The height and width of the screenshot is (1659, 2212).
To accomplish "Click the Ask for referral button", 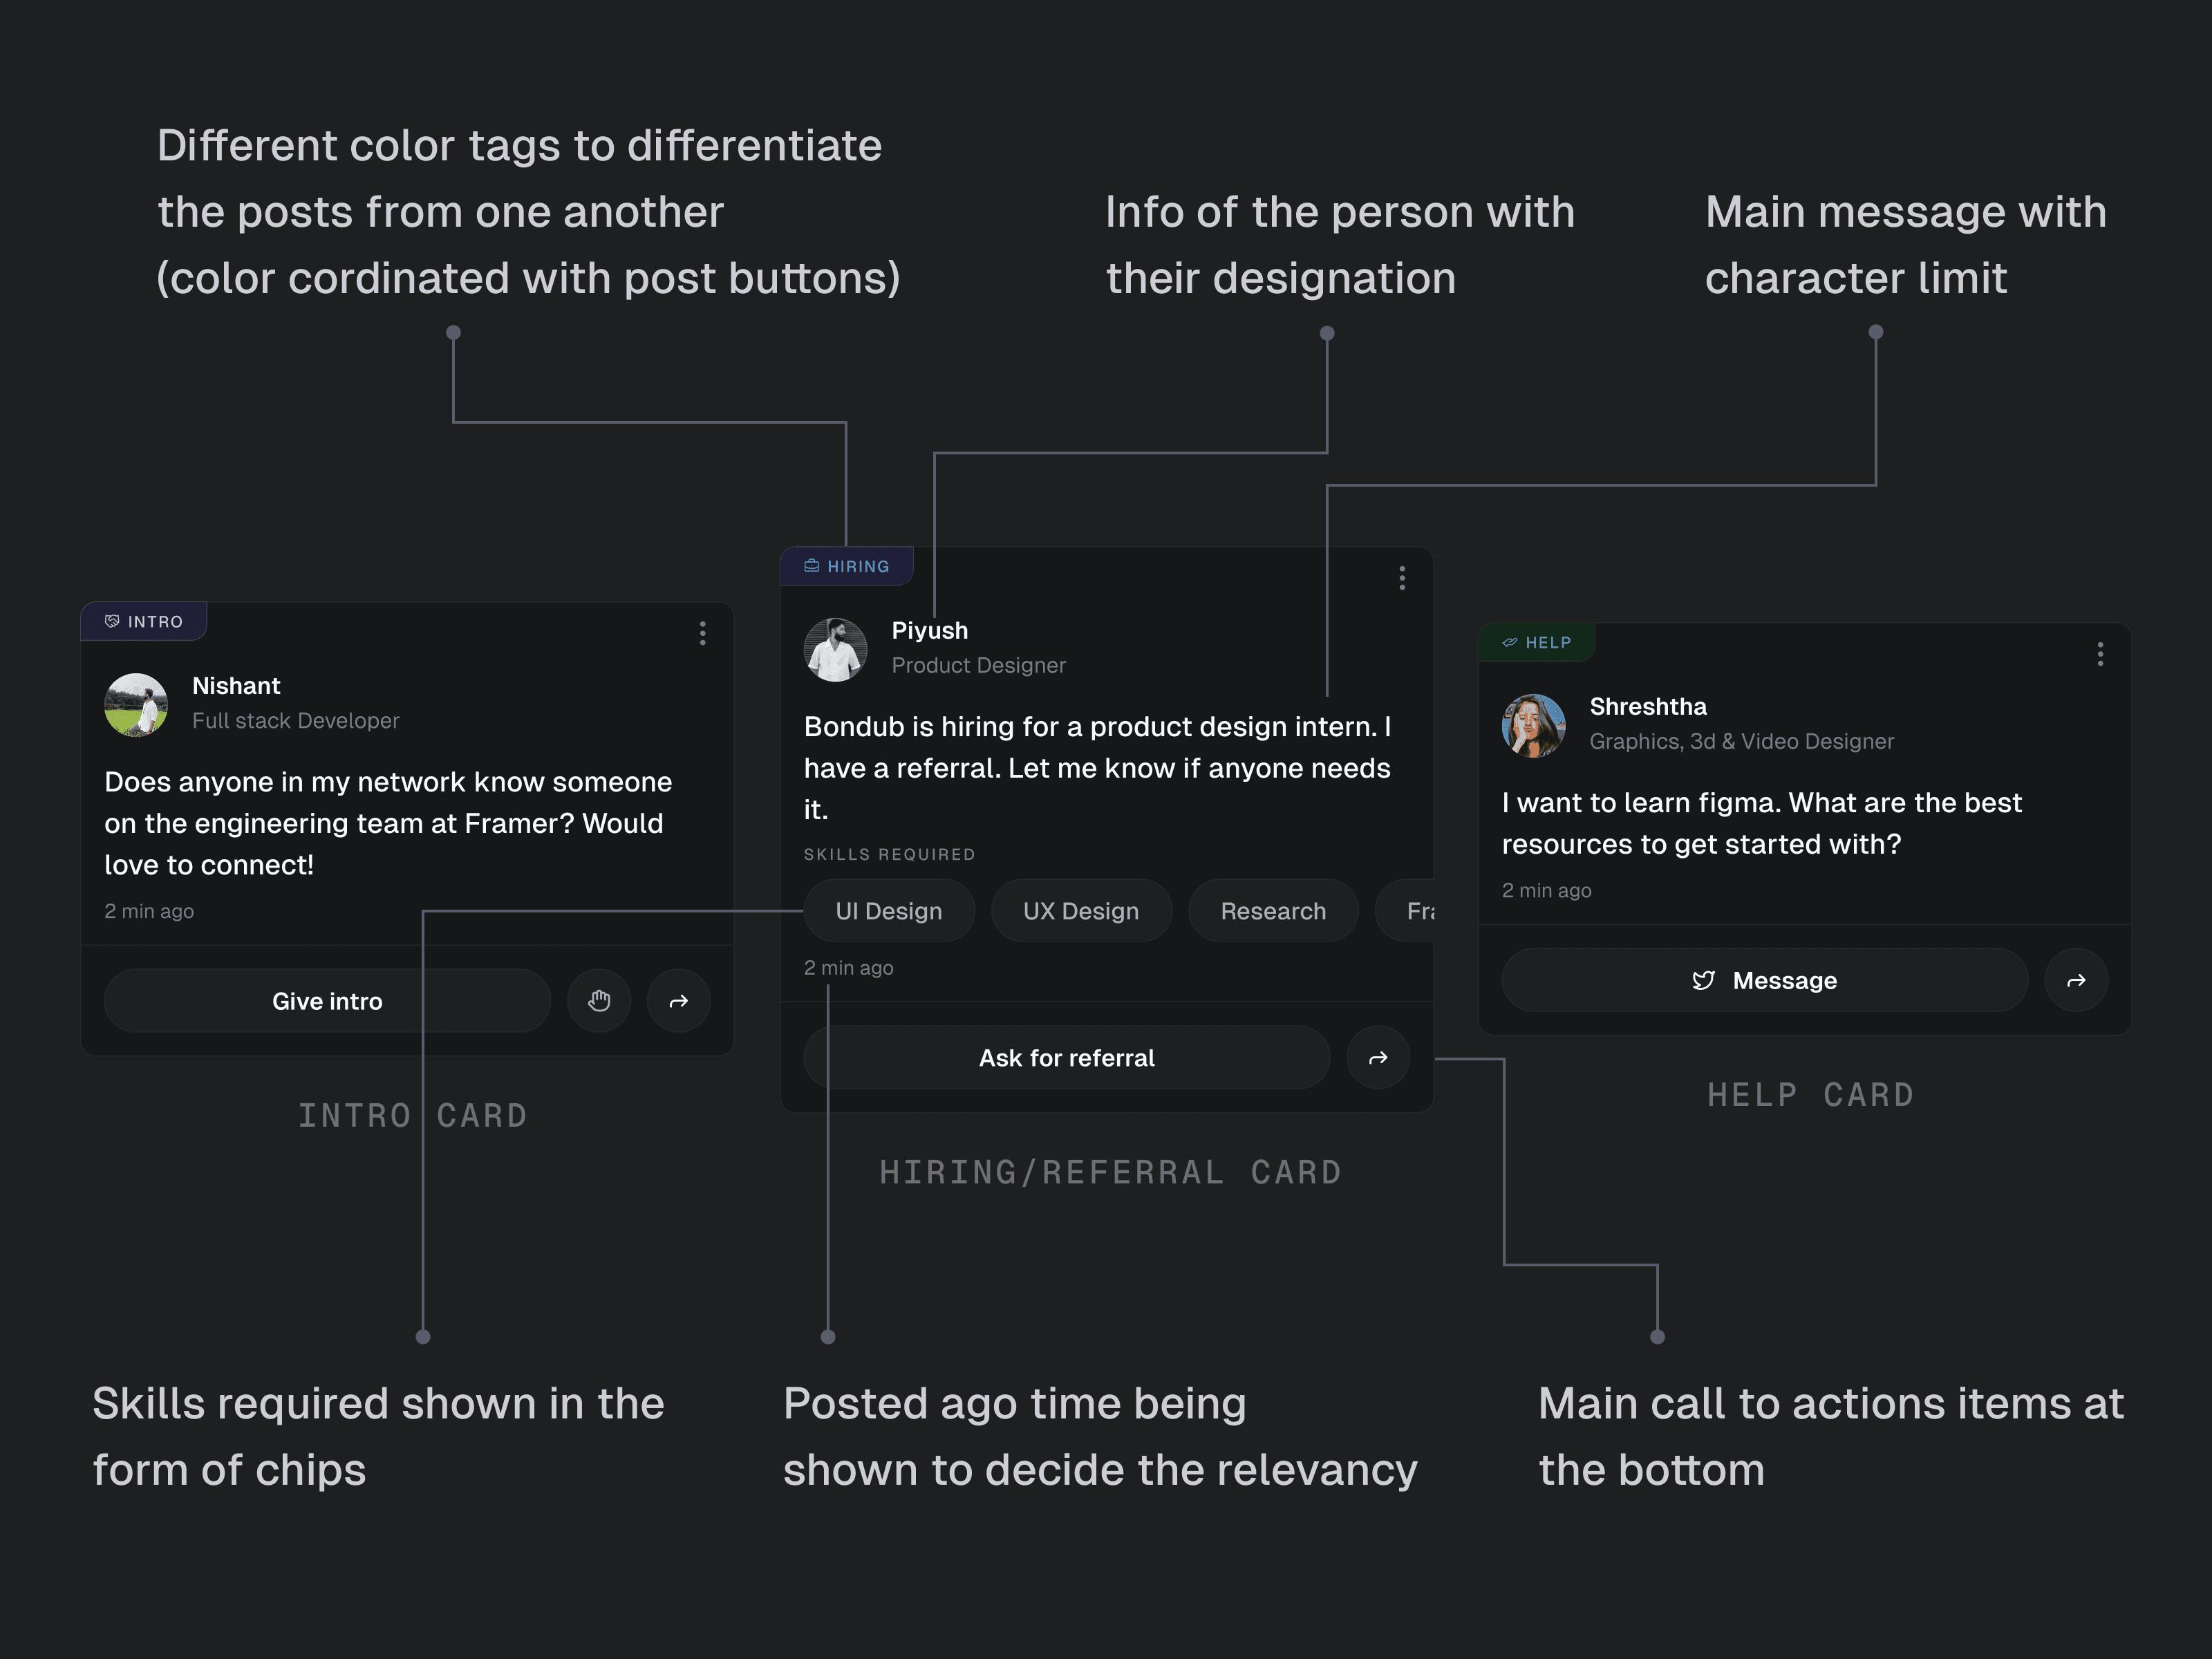I will pyautogui.click(x=1066, y=1058).
